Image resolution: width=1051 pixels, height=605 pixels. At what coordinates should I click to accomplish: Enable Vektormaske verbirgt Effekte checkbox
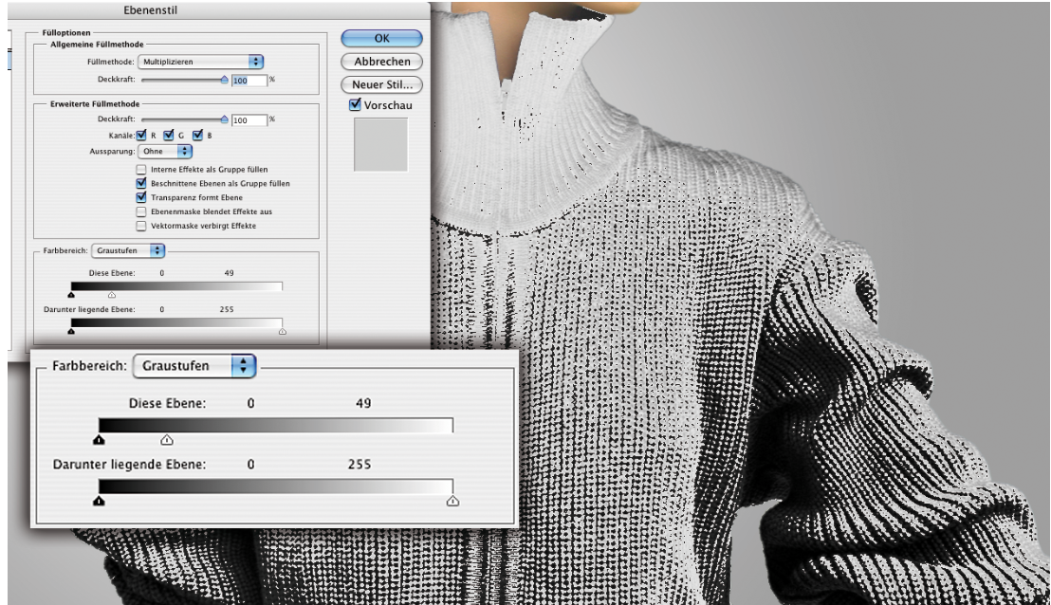coord(140,226)
